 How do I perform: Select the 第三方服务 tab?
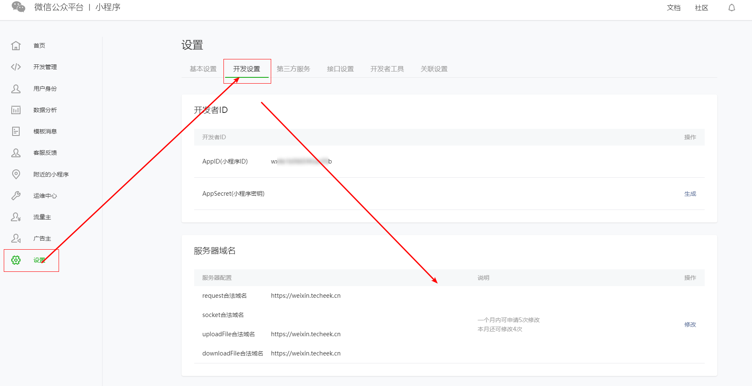click(293, 69)
